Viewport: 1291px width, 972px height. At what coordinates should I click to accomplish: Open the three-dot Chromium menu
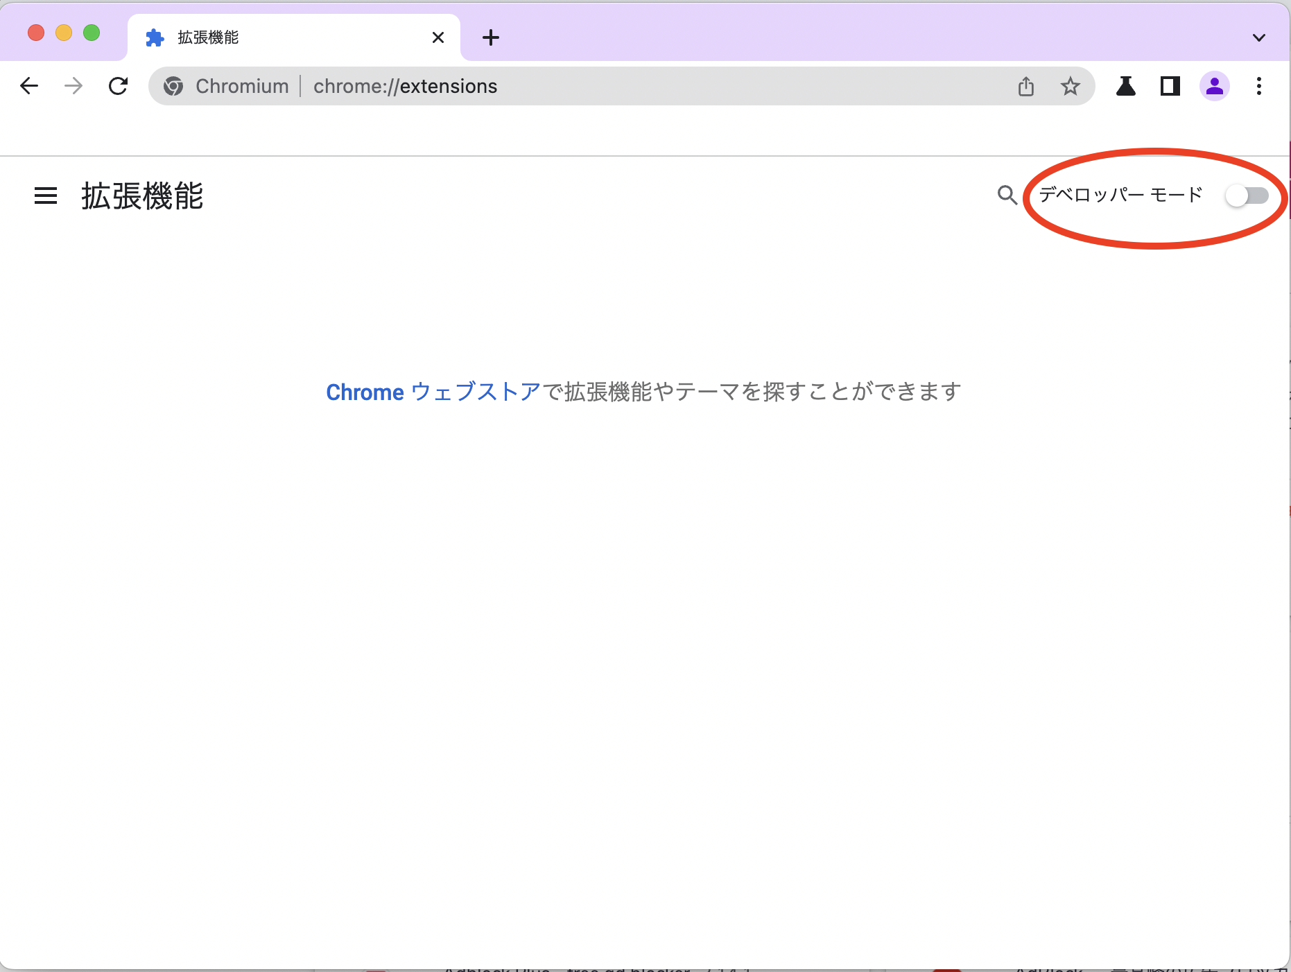[1259, 86]
